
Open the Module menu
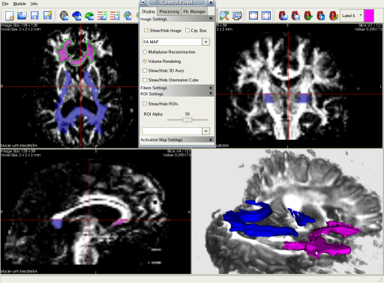[x=19, y=4]
